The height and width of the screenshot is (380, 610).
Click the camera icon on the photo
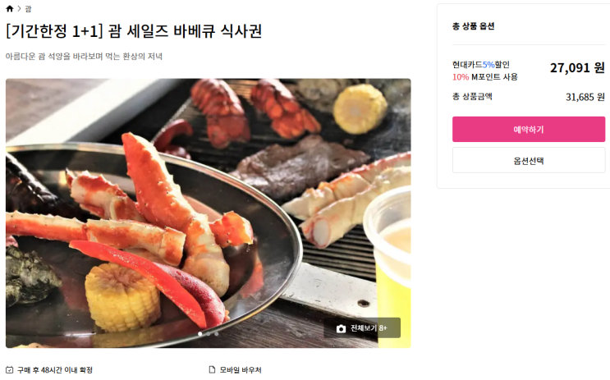tap(341, 328)
